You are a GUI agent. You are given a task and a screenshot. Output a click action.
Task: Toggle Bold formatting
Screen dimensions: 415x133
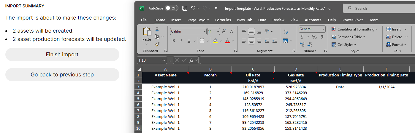click(174, 41)
